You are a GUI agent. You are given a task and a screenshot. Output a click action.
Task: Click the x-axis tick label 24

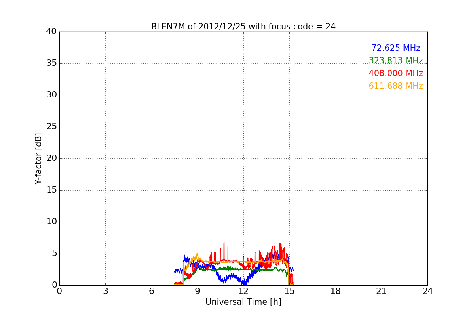(x=427, y=291)
